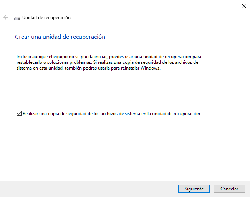Uncheck the system files backup checkbox
The height and width of the screenshot is (197, 250).
click(x=19, y=114)
